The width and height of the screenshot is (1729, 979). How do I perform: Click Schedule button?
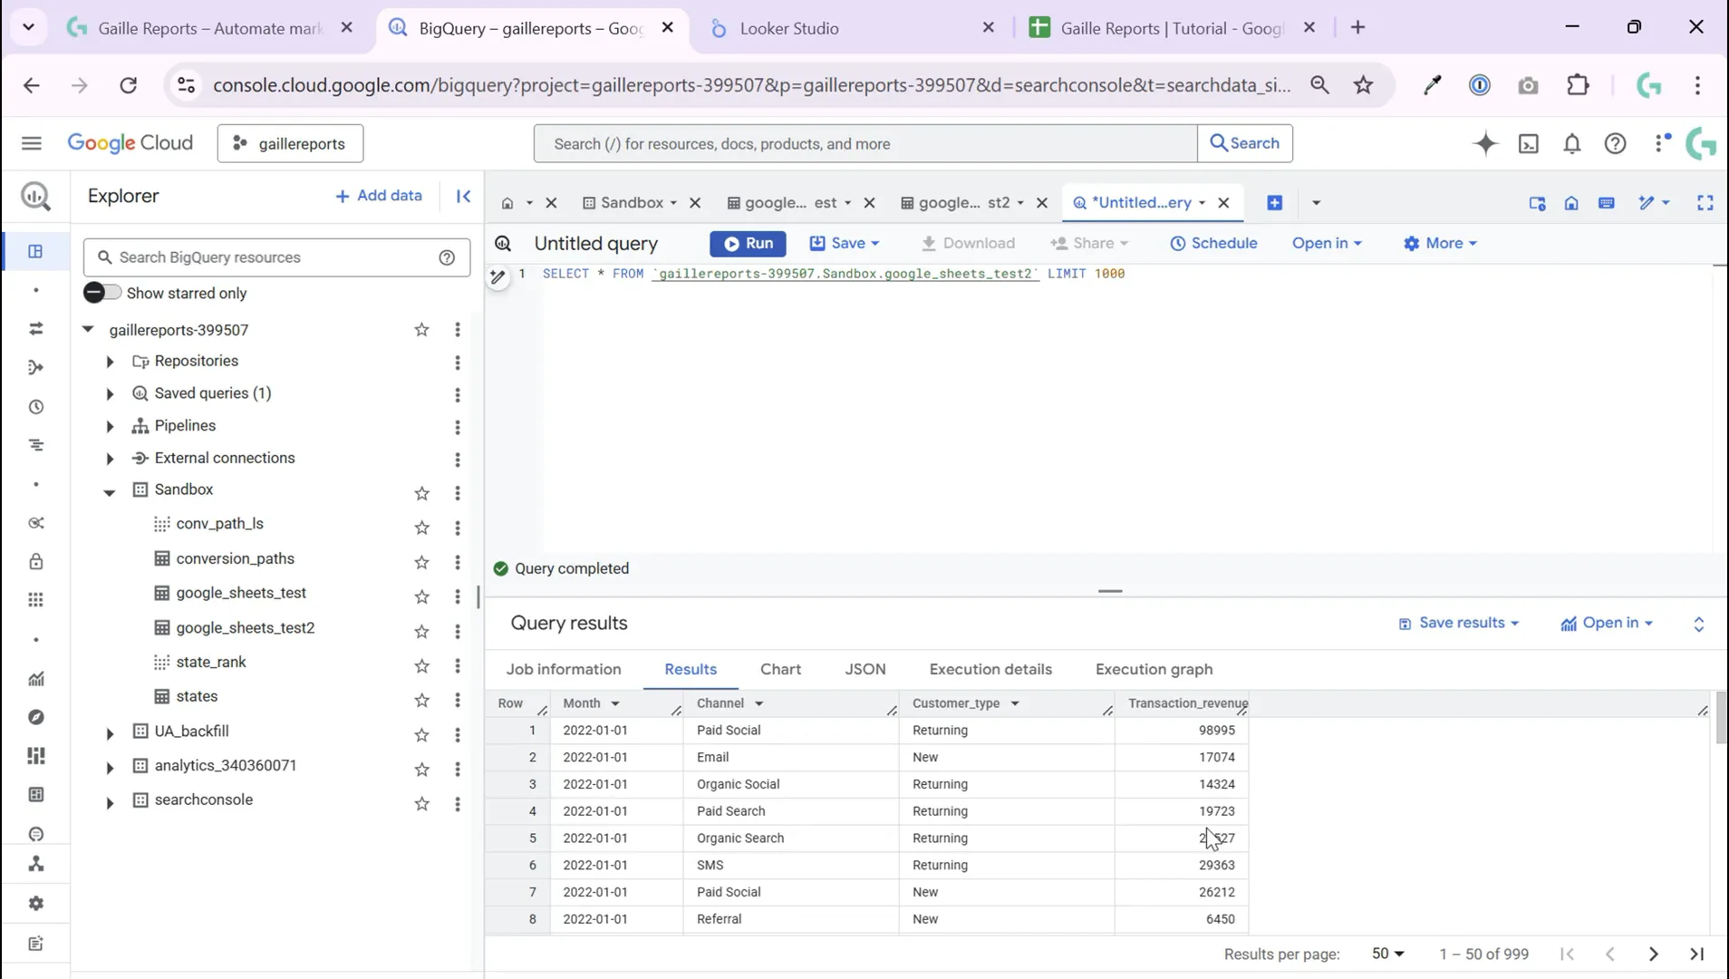1213,243
